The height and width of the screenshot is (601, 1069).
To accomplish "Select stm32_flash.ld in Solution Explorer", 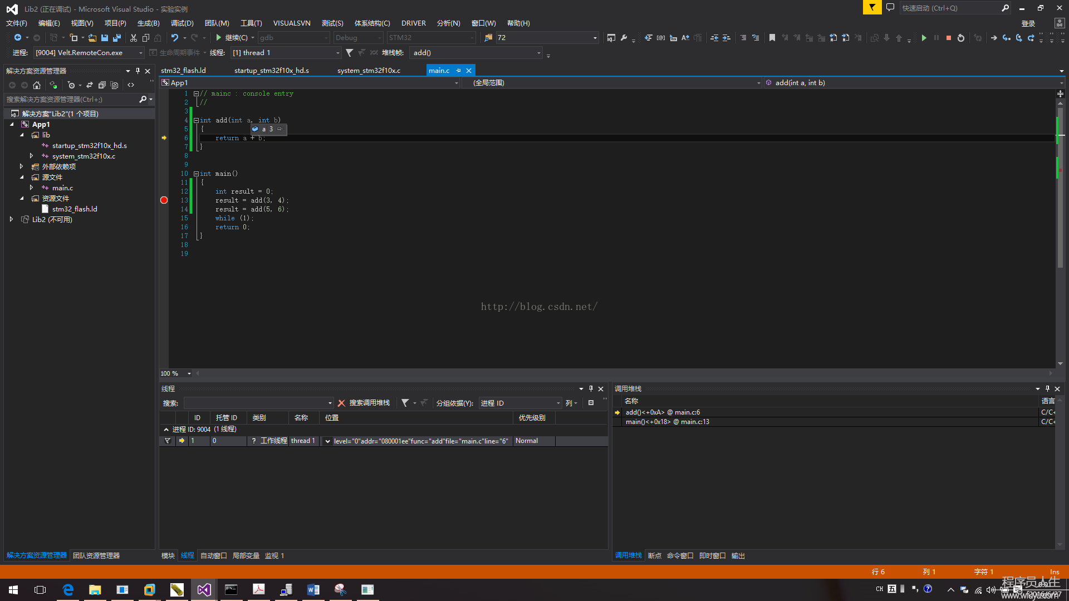I will (75, 209).
